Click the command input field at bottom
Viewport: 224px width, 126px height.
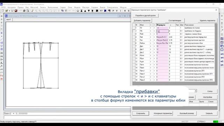click(67, 118)
